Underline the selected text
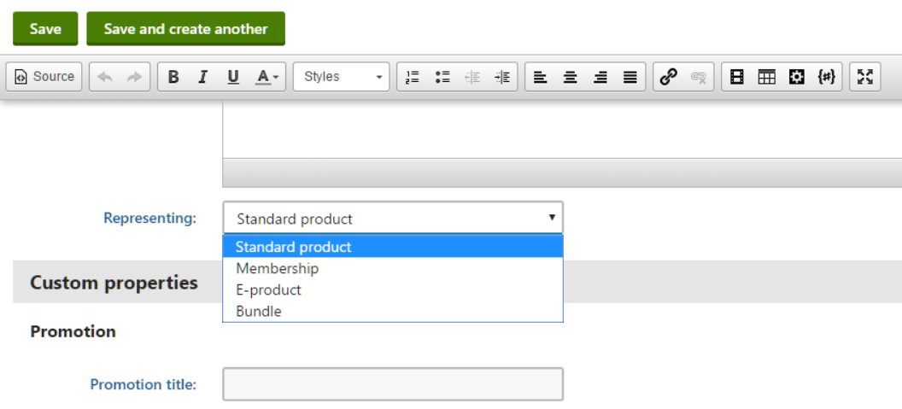Screen dimensions: 902x409 pos(233,77)
